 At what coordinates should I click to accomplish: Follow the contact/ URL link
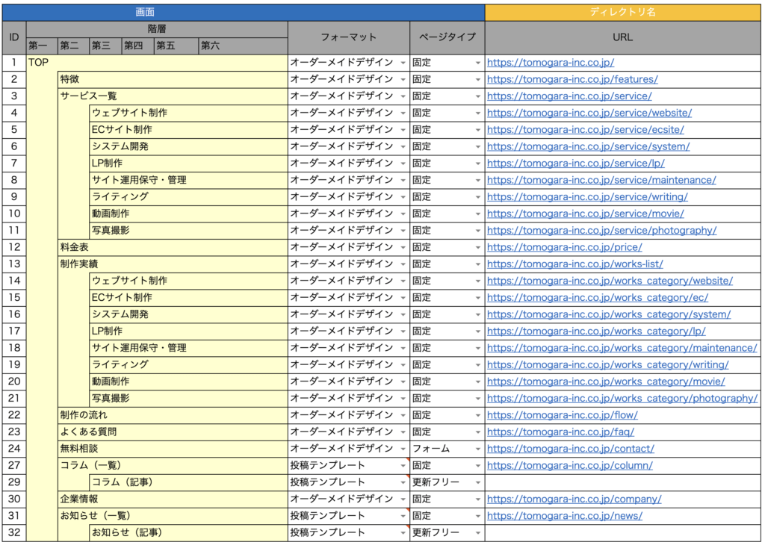[x=570, y=449]
